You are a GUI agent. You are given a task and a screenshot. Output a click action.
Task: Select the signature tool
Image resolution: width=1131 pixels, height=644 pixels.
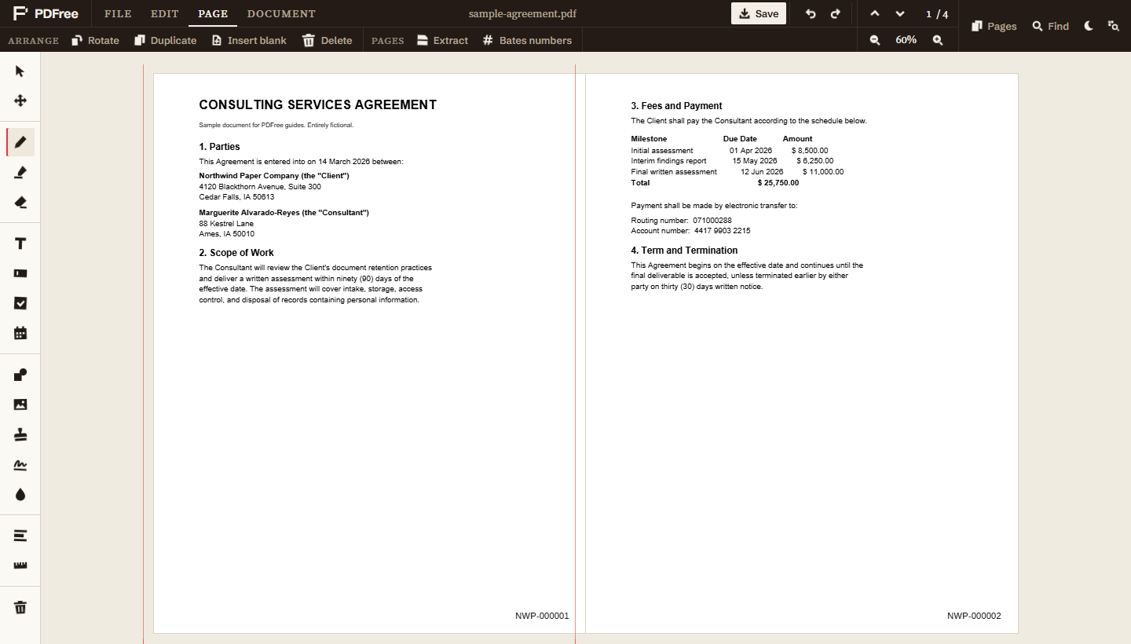(20, 464)
